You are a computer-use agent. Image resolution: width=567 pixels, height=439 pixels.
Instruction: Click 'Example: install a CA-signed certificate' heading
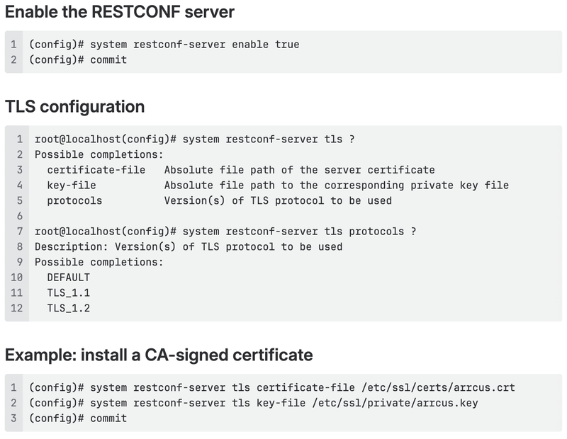[159, 355]
